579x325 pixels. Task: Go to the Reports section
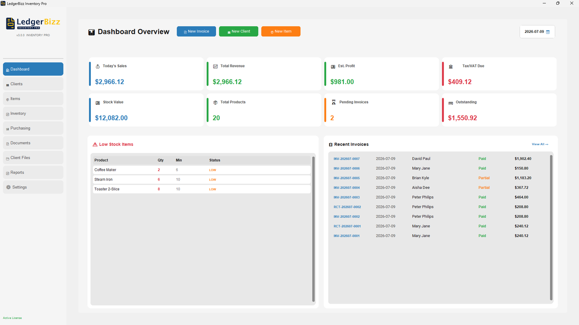[33, 173]
